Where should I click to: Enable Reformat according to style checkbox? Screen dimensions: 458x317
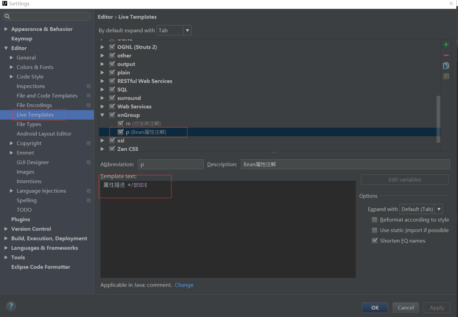tap(375, 220)
